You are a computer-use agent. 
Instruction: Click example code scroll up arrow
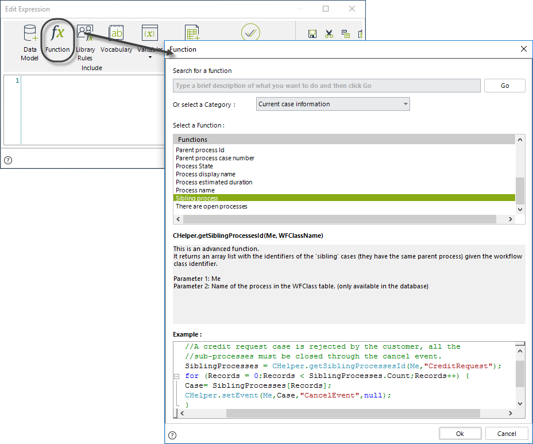[520, 351]
